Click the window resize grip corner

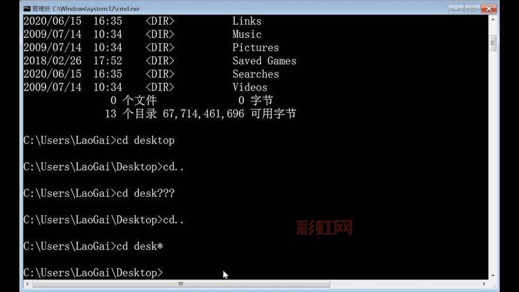pyautogui.click(x=493, y=284)
